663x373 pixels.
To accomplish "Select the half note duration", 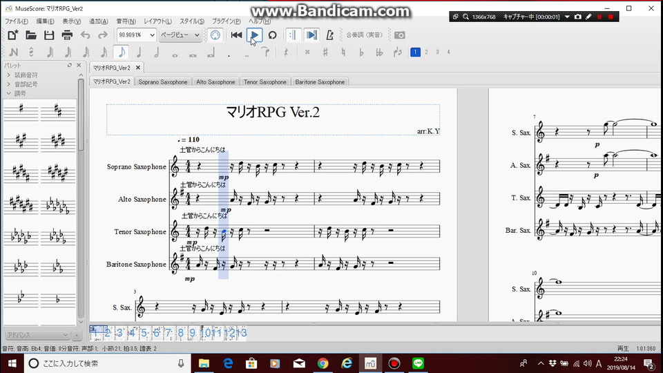I will coord(157,52).
